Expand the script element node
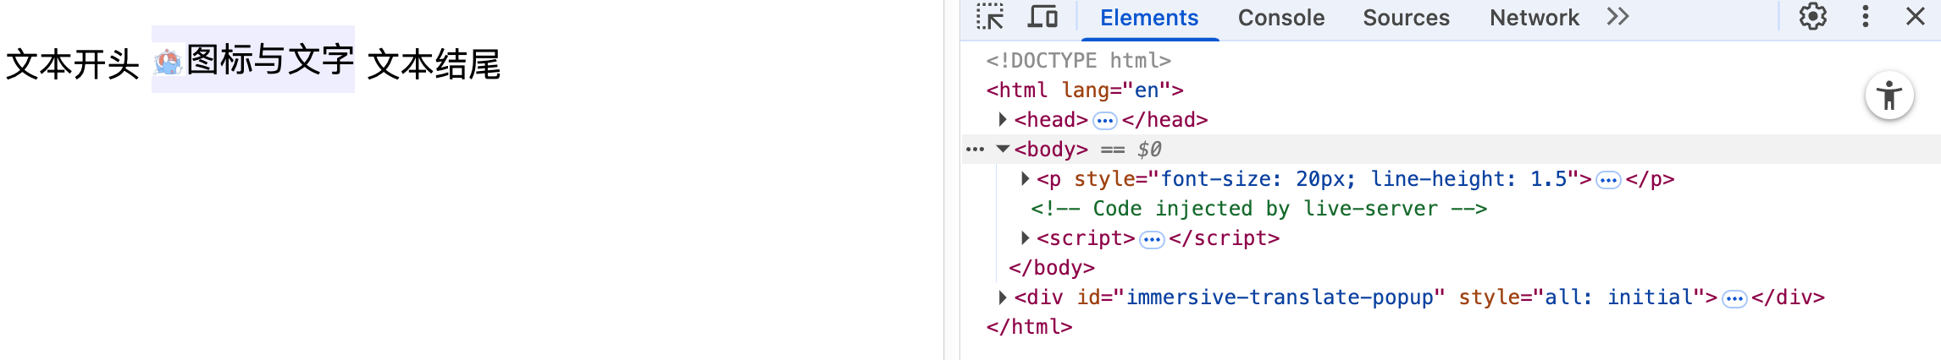The height and width of the screenshot is (360, 1941). [1025, 237]
